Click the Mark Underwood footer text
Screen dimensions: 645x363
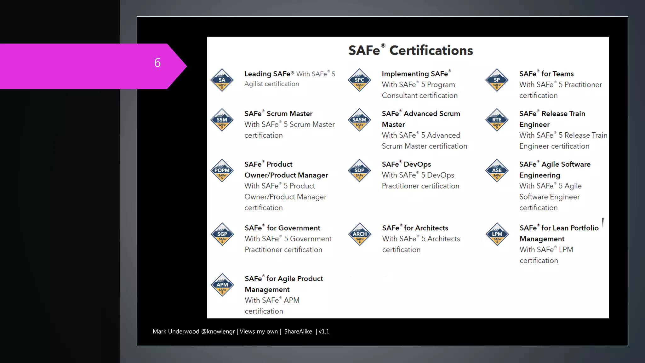pyautogui.click(x=241, y=331)
